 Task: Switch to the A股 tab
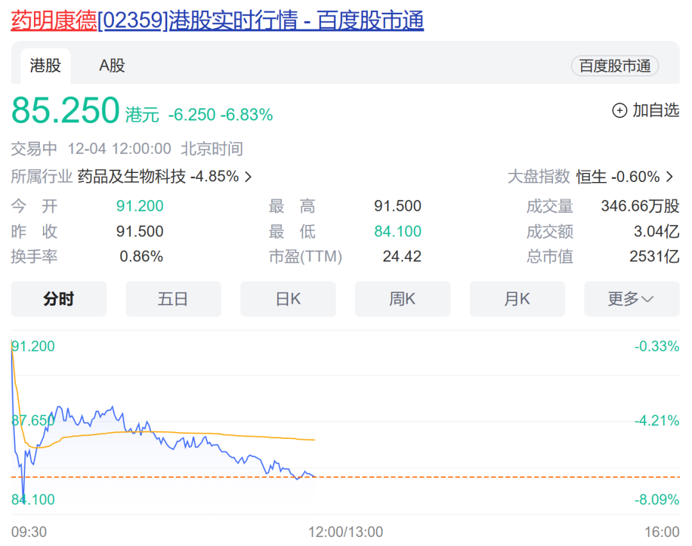point(112,66)
